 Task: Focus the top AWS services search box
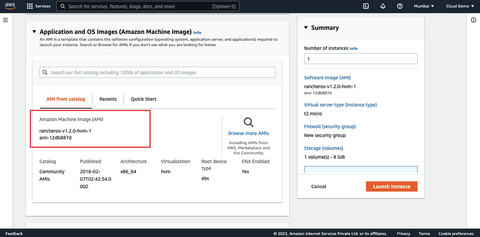point(148,6)
